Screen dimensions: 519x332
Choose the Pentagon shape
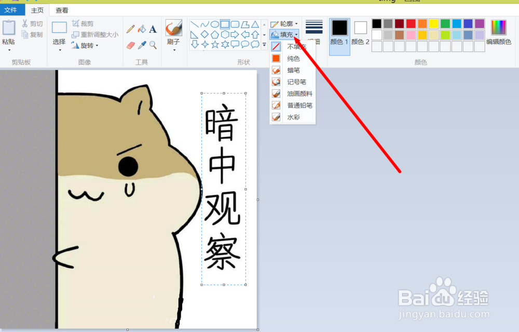(x=215, y=34)
